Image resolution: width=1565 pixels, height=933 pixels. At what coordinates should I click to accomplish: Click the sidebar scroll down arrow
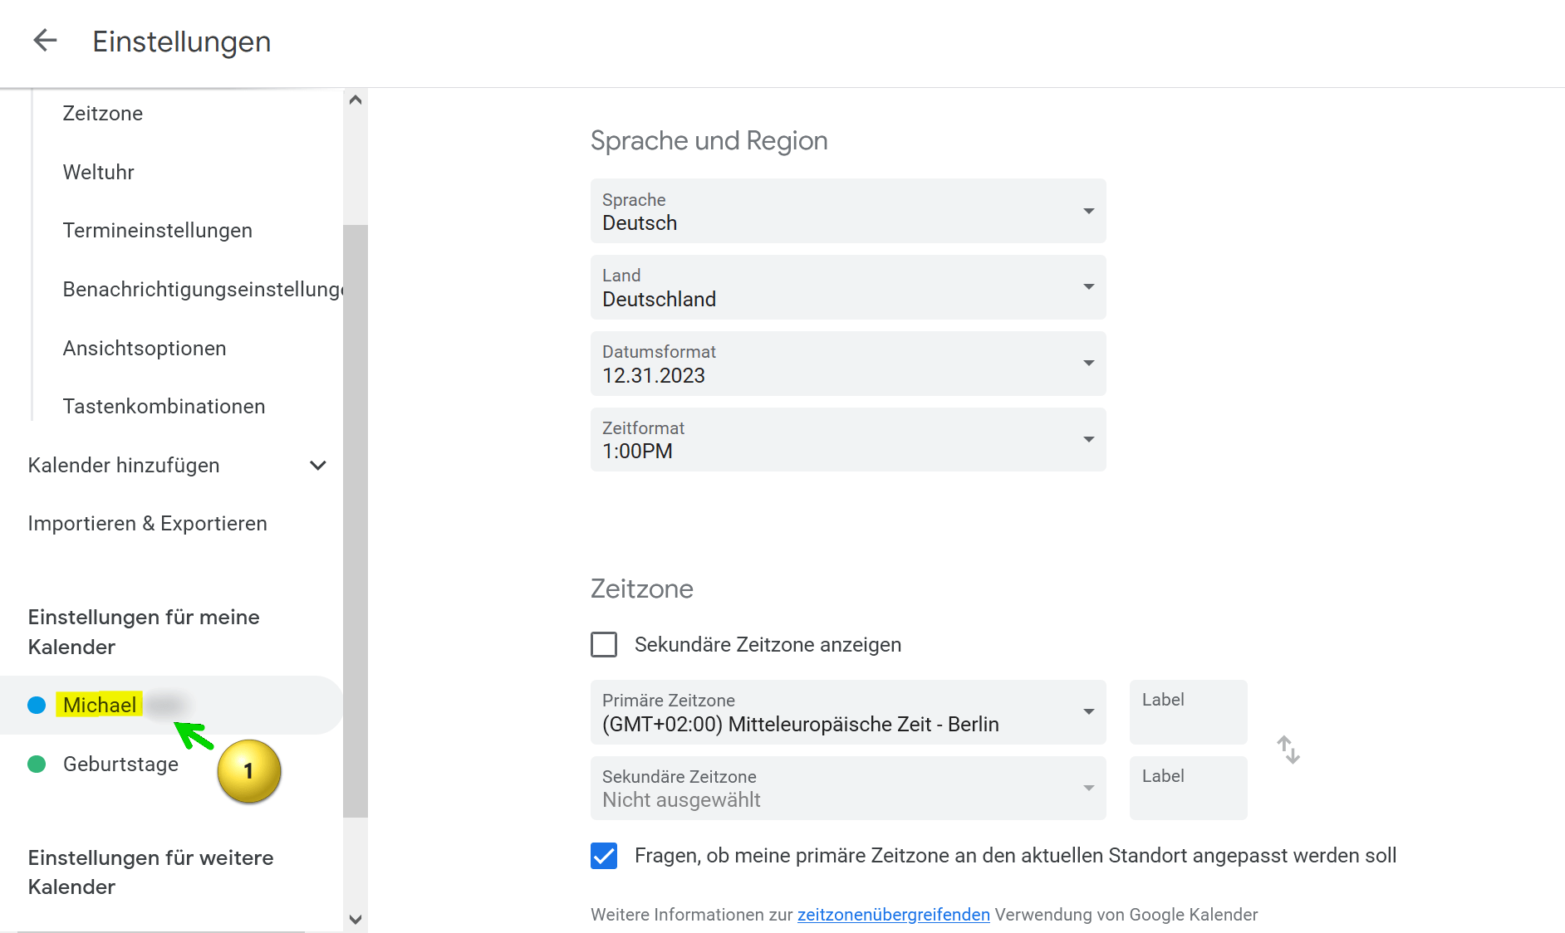coord(356,919)
